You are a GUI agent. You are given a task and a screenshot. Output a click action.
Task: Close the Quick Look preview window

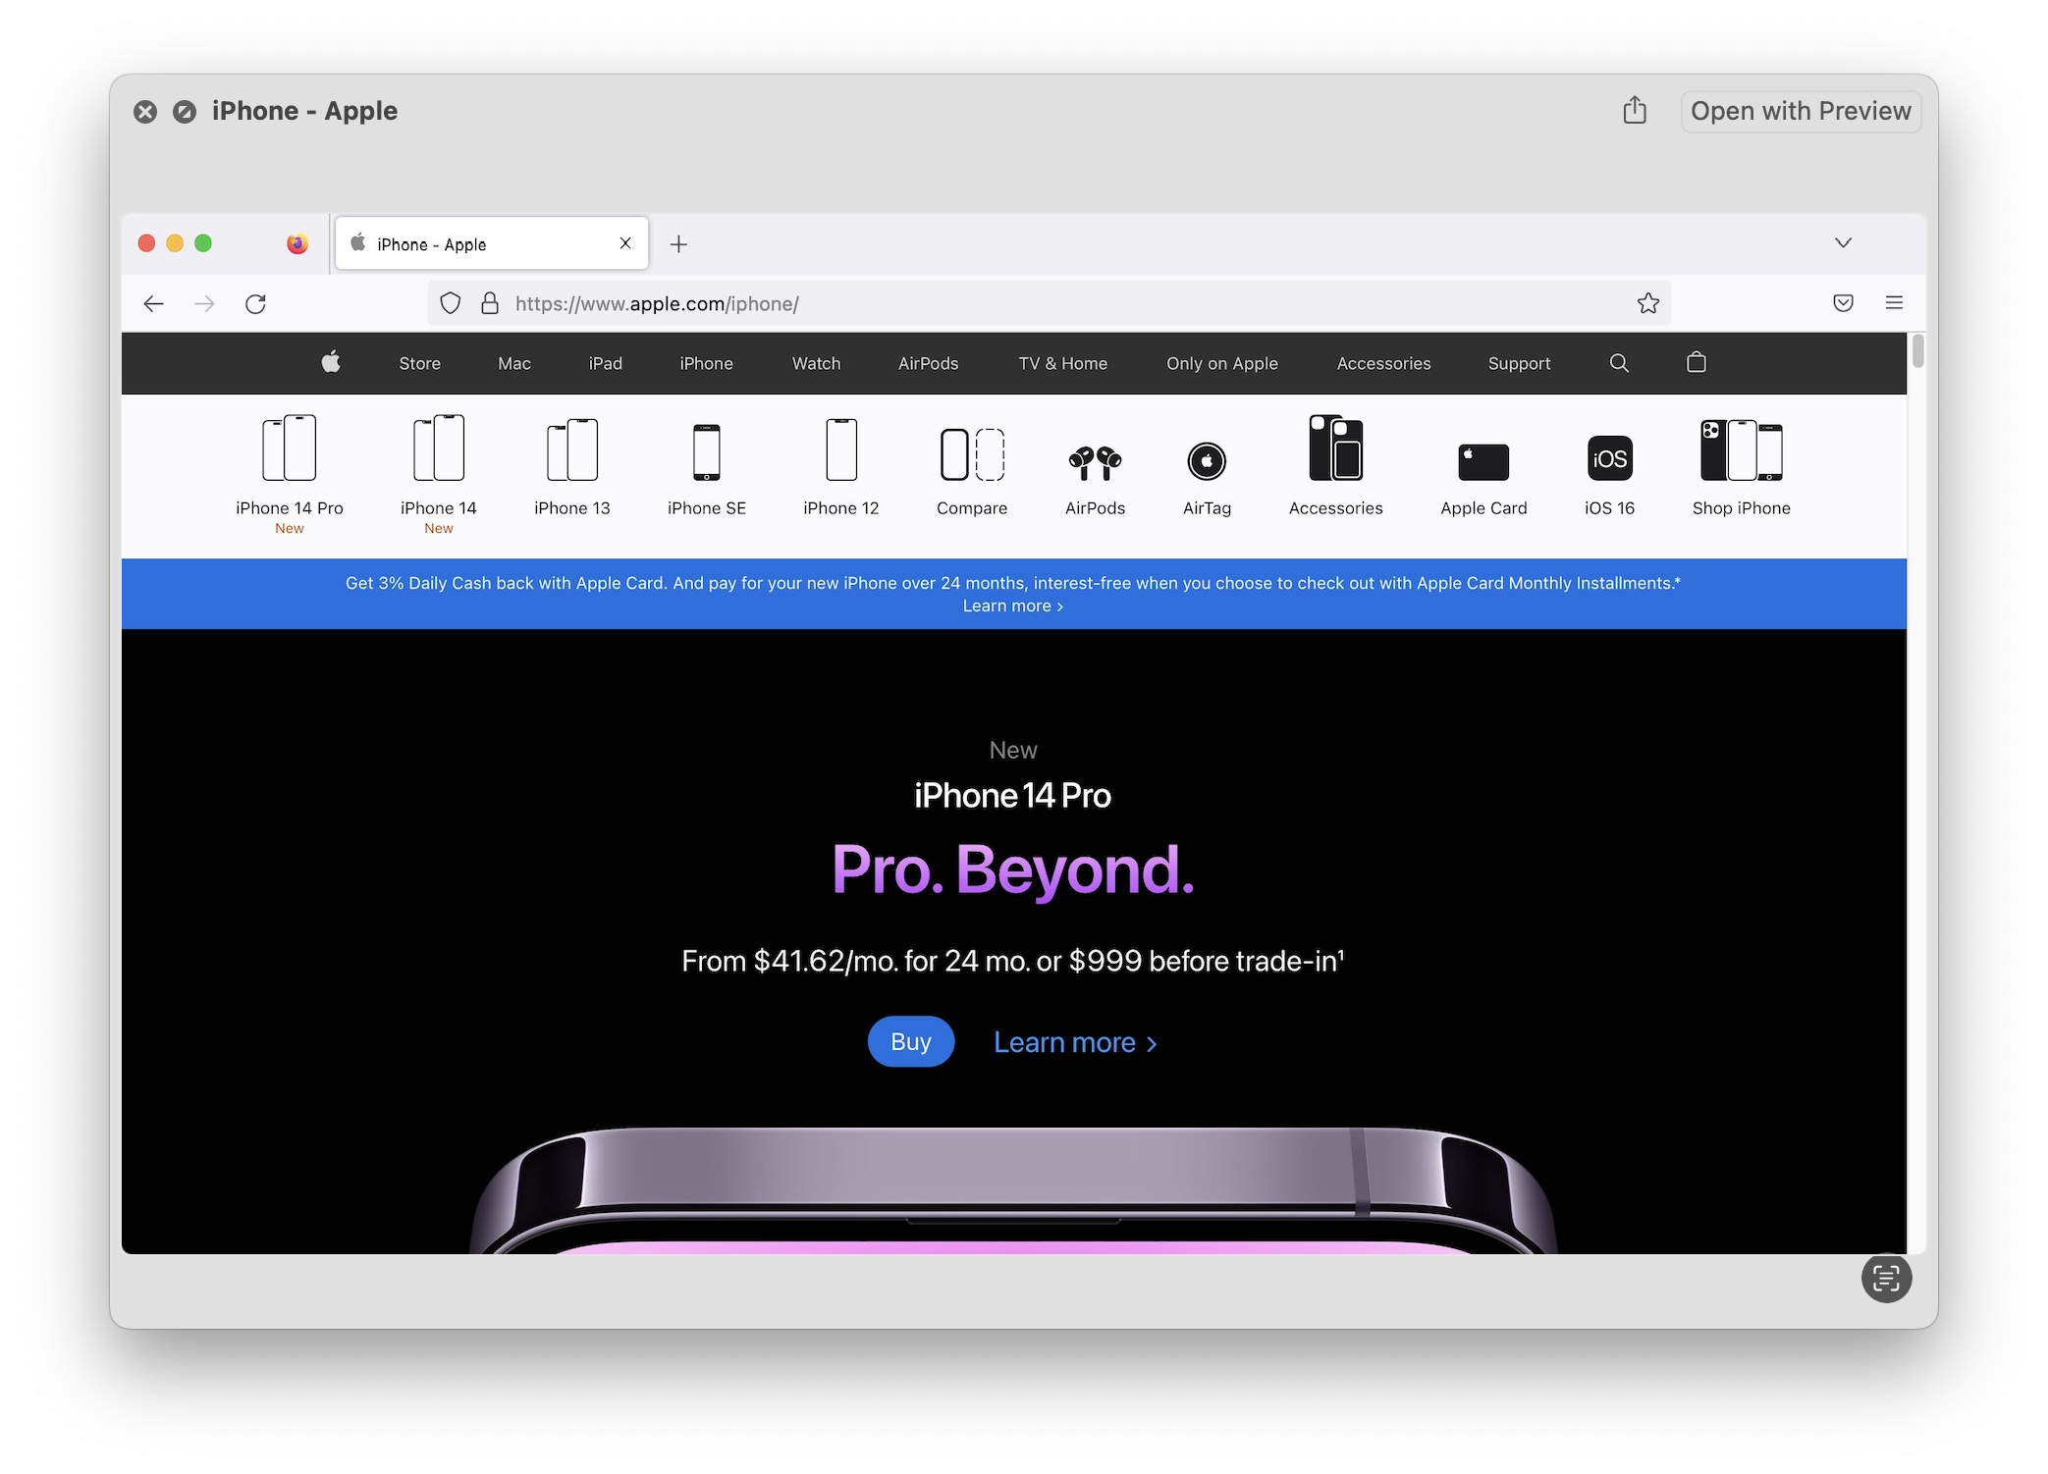click(x=145, y=112)
